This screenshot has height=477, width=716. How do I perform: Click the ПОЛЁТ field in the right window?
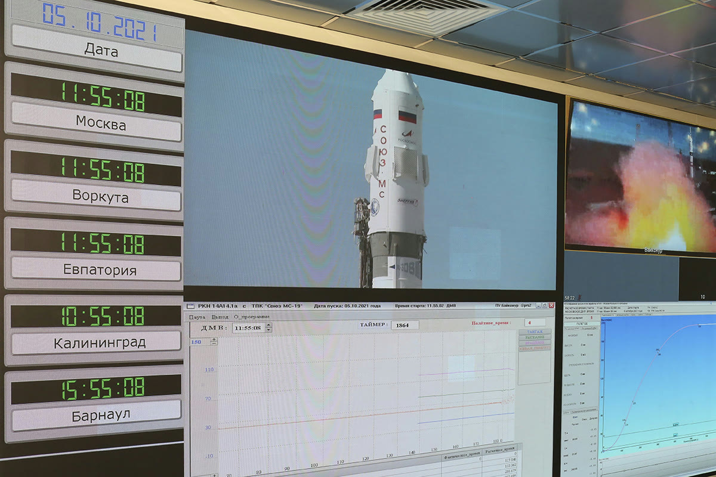click(x=582, y=324)
